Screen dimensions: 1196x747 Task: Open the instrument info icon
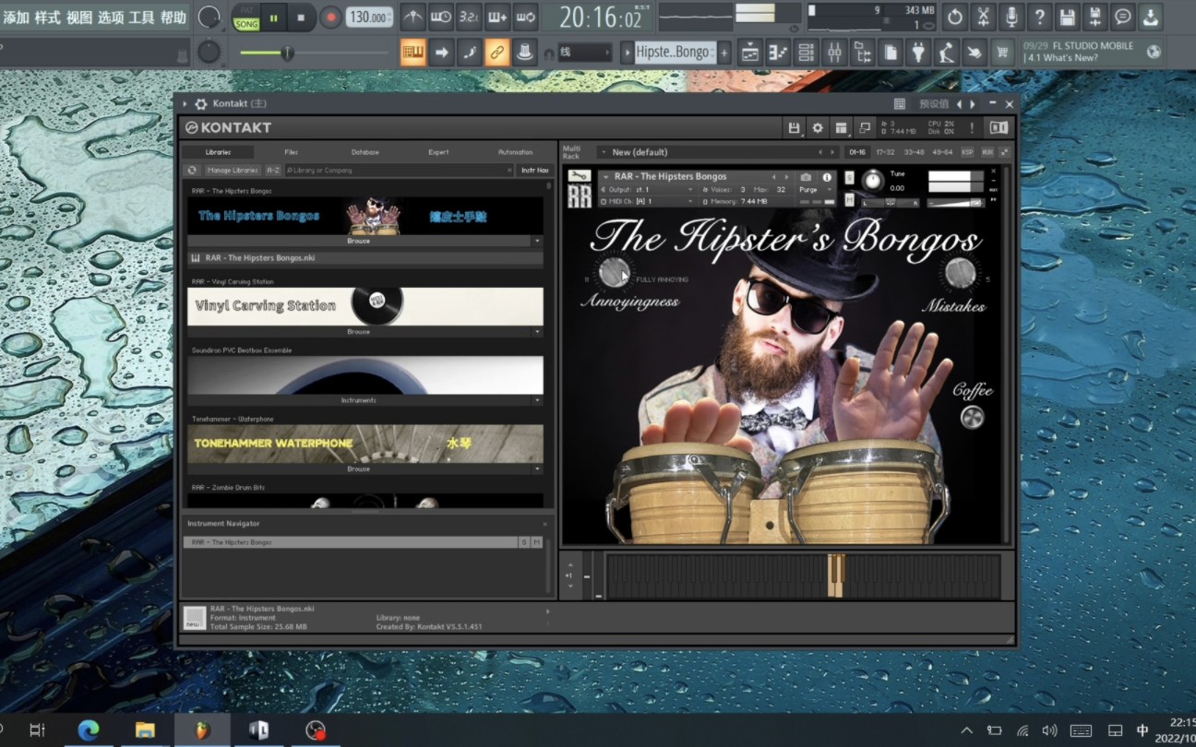tap(827, 177)
